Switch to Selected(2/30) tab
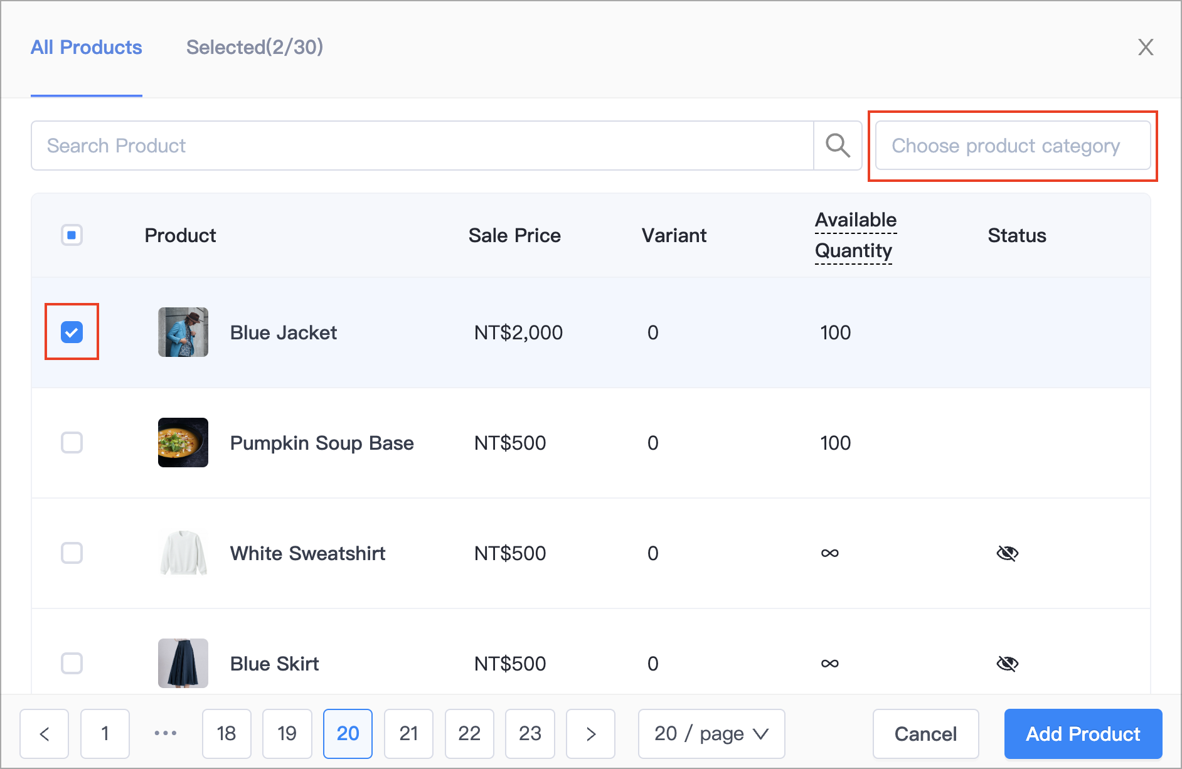Image resolution: width=1182 pixels, height=769 pixels. (255, 47)
